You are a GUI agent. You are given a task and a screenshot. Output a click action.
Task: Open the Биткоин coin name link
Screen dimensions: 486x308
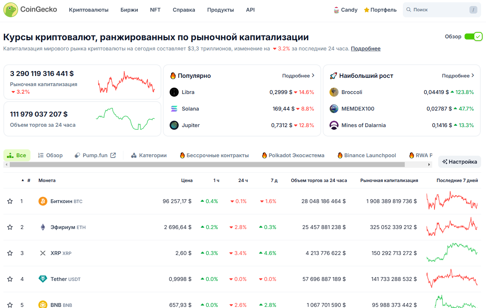(61, 201)
